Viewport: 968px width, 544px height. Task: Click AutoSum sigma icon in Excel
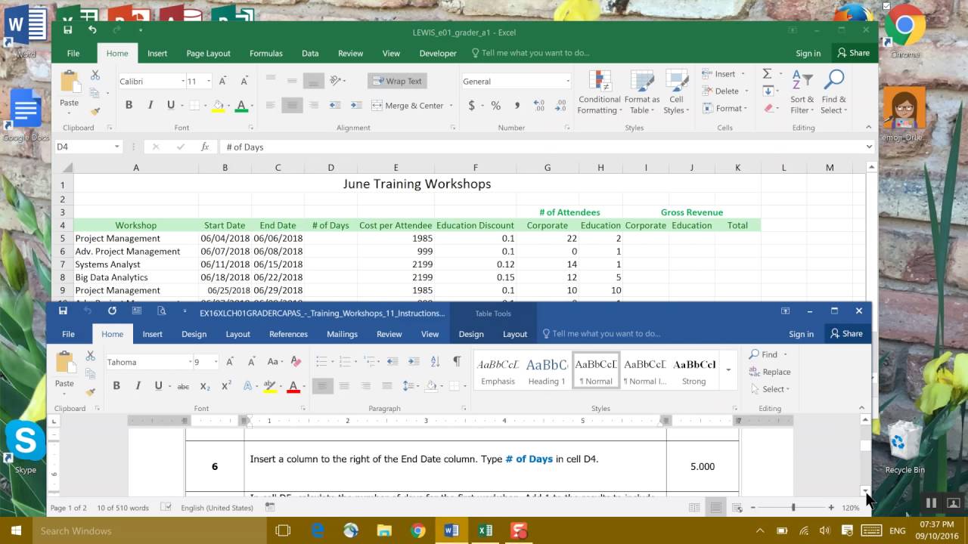pos(767,74)
